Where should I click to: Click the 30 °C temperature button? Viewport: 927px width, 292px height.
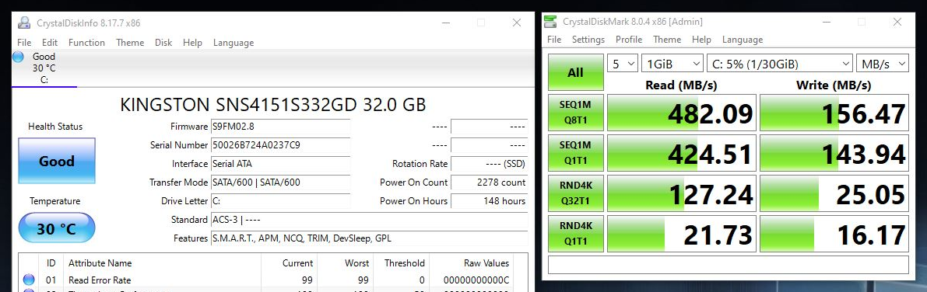coord(57,228)
